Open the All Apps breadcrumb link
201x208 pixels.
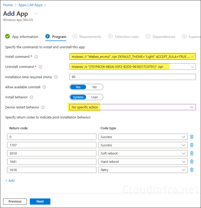(30, 5)
